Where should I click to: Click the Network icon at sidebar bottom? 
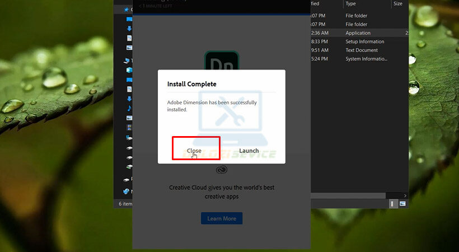point(127,191)
